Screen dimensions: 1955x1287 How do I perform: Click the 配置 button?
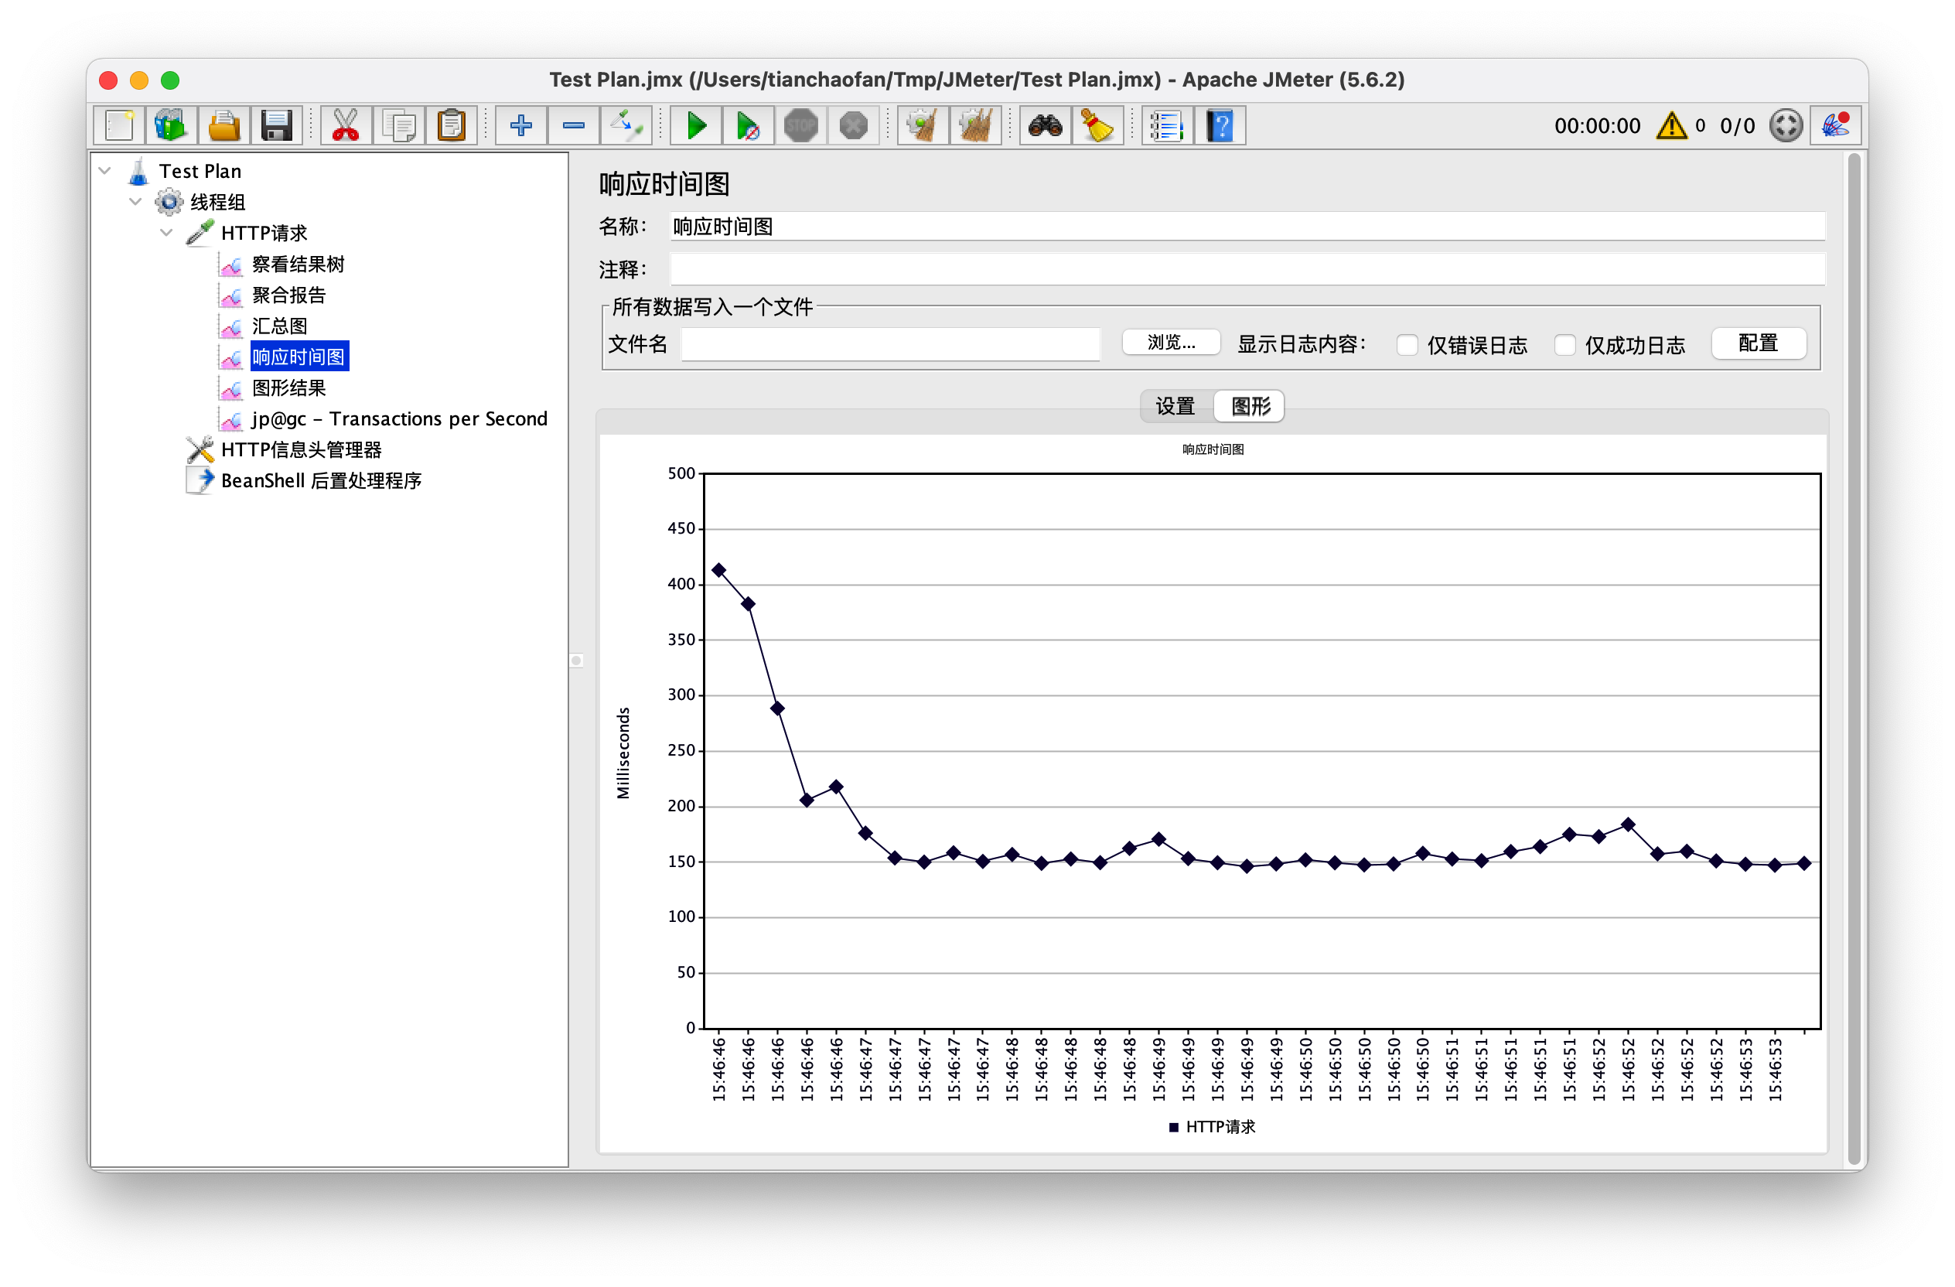point(1759,343)
